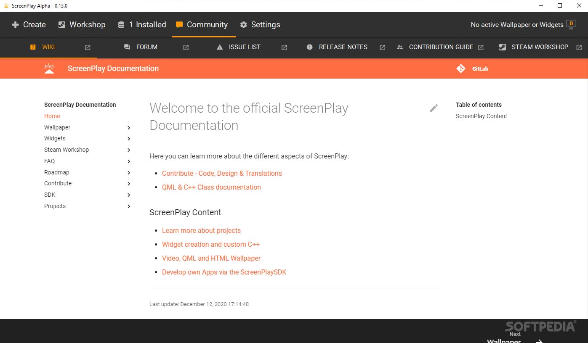This screenshot has height=343, width=588.
Task: Click the chat bubble icon beside Community
Action: coord(179,25)
